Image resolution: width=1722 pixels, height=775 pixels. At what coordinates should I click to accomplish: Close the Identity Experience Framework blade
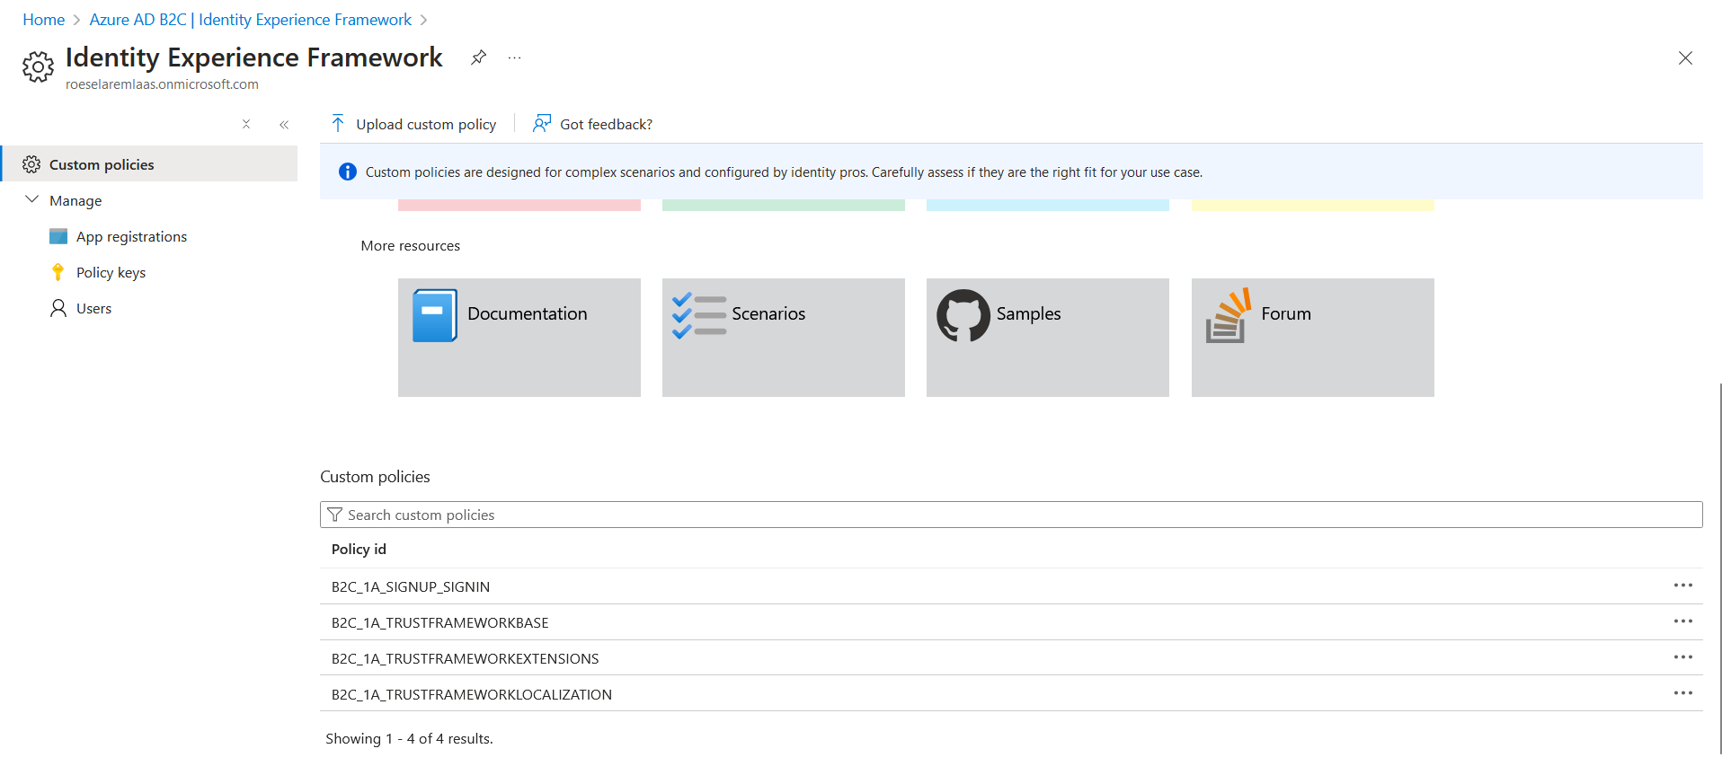(x=1685, y=58)
